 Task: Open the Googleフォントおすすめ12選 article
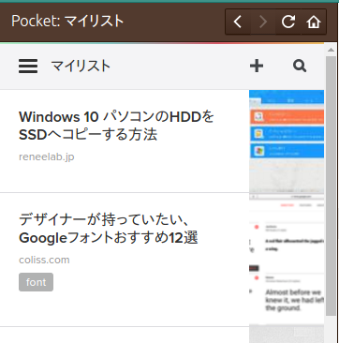[109, 229]
